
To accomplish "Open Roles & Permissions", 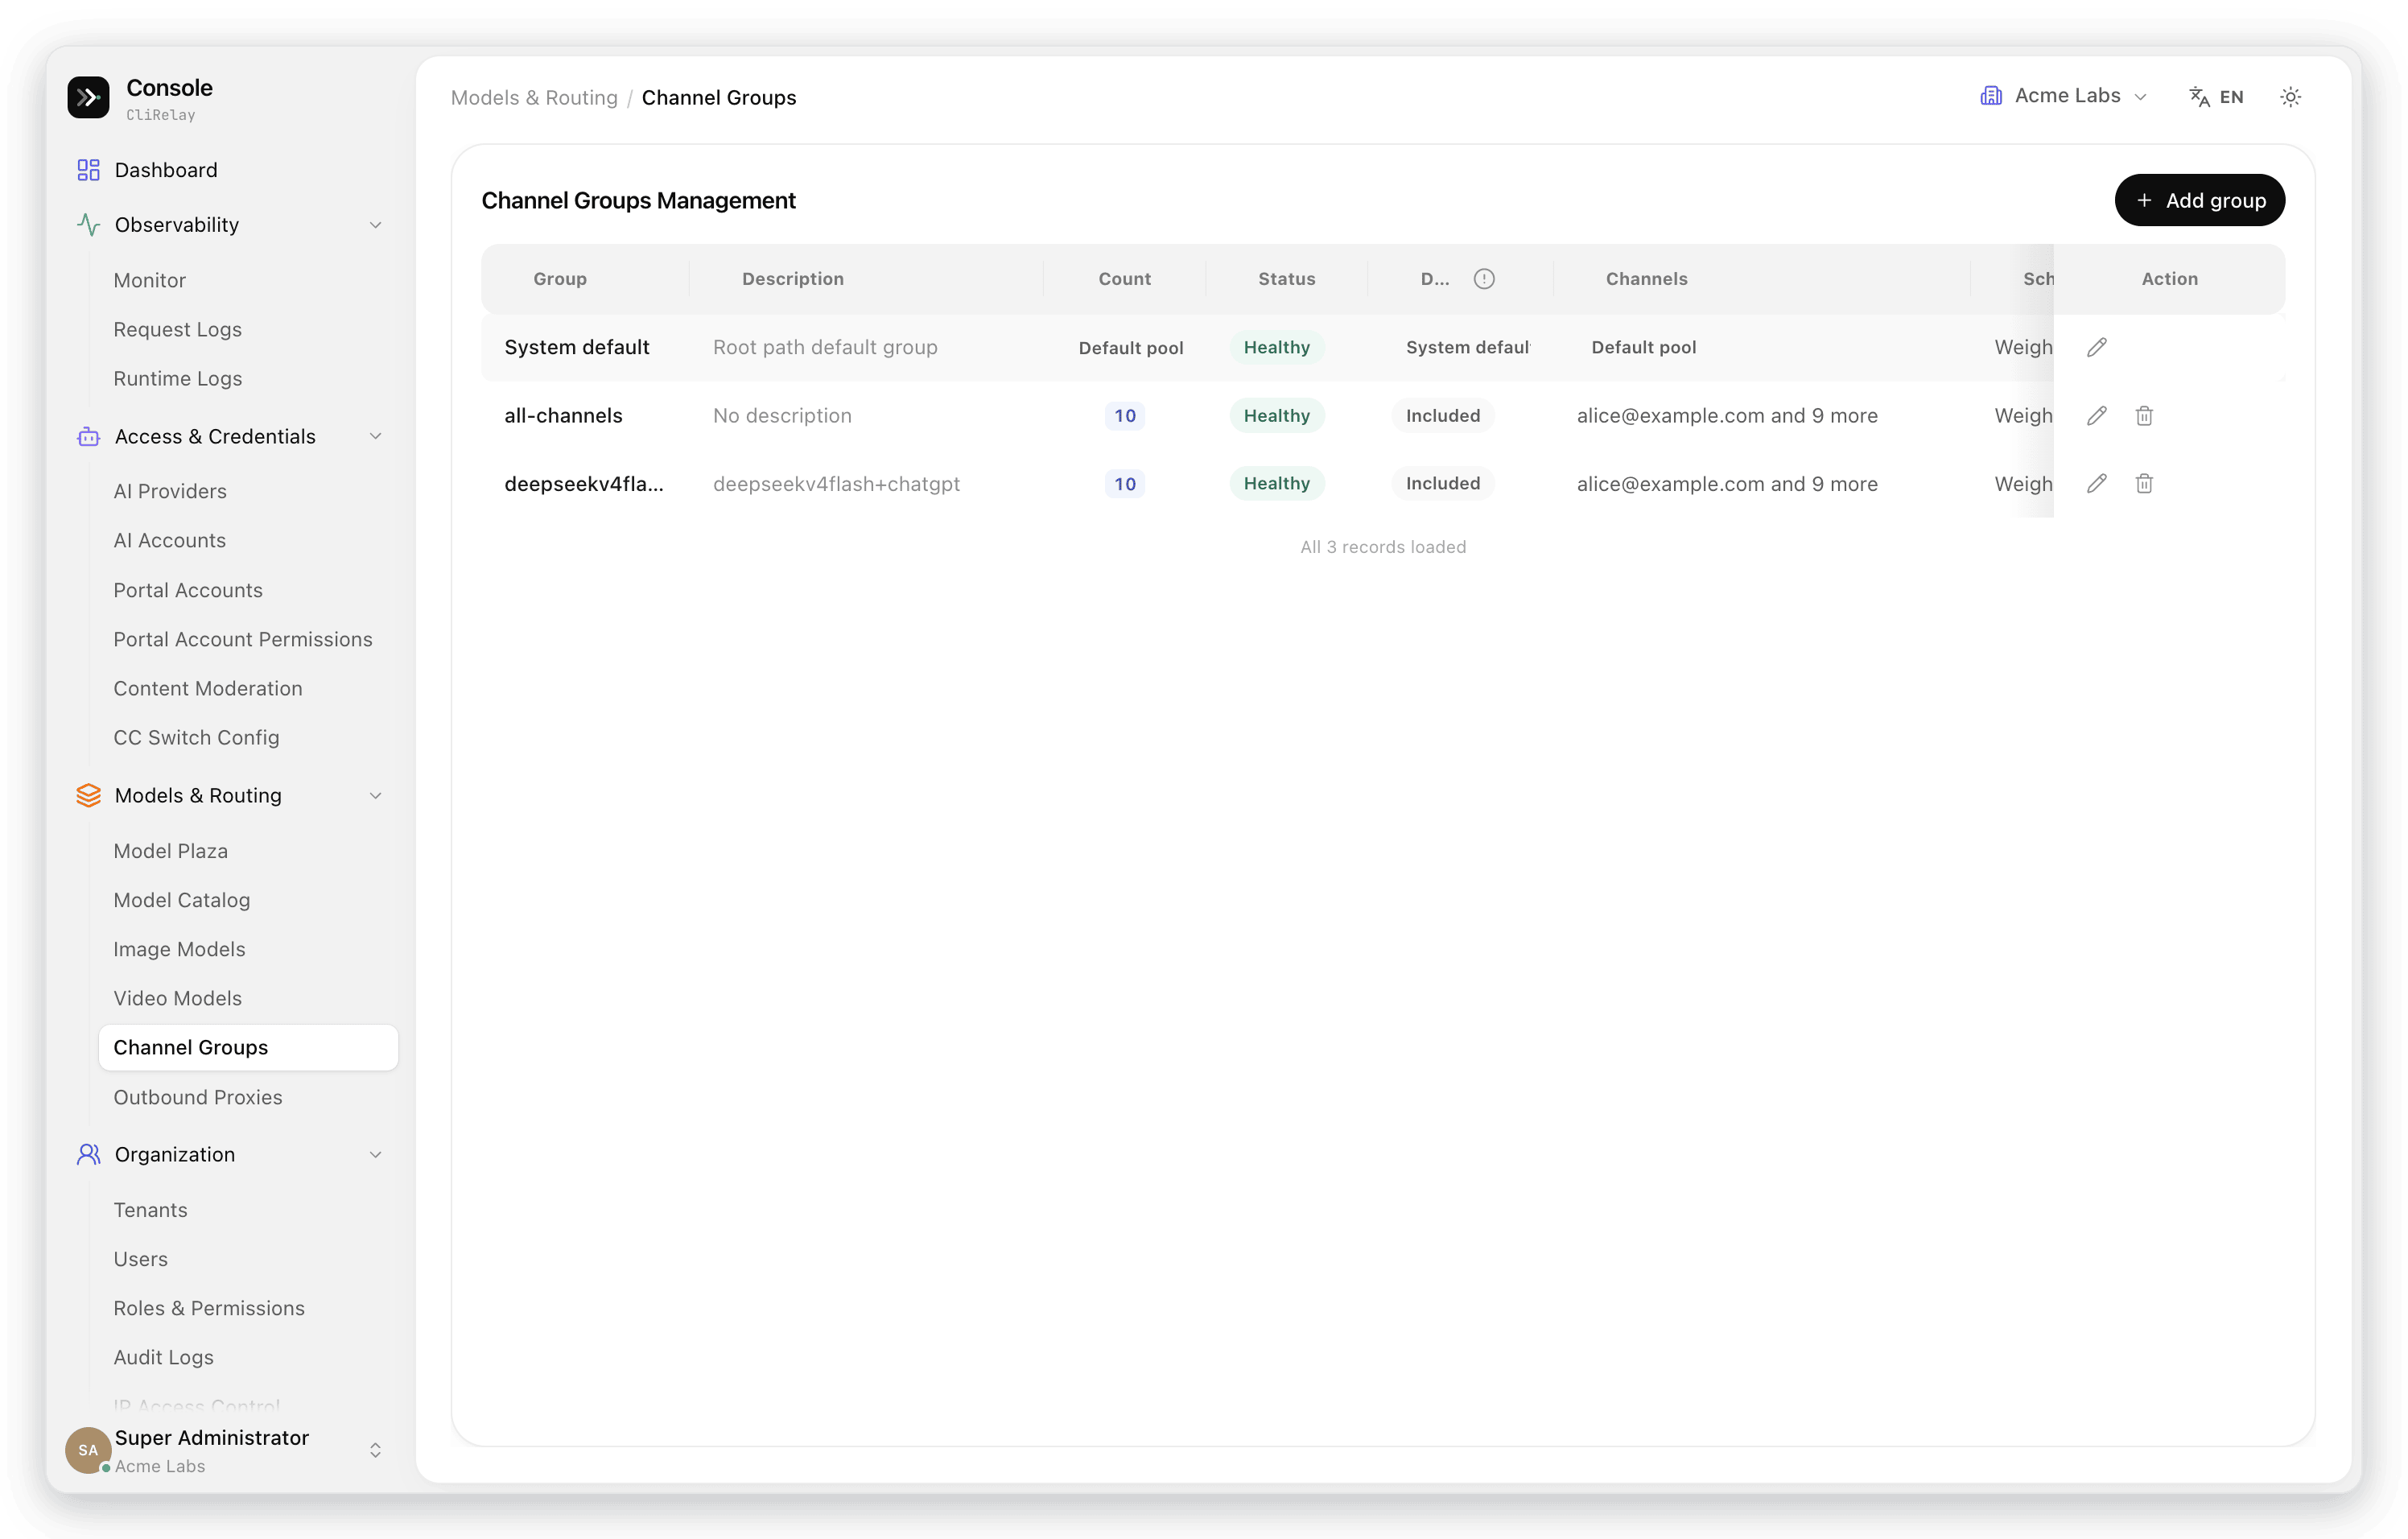I will 209,1309.
